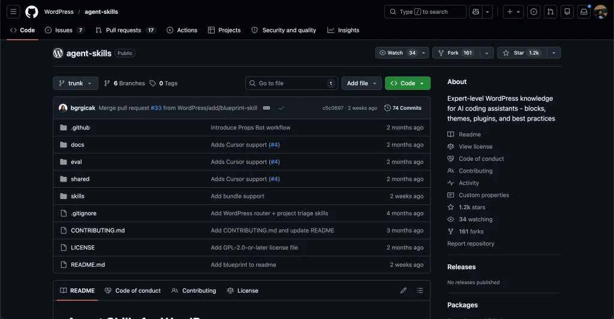This screenshot has height=319, width=614.
Task: Switch to the Issues tab
Action: click(65, 30)
